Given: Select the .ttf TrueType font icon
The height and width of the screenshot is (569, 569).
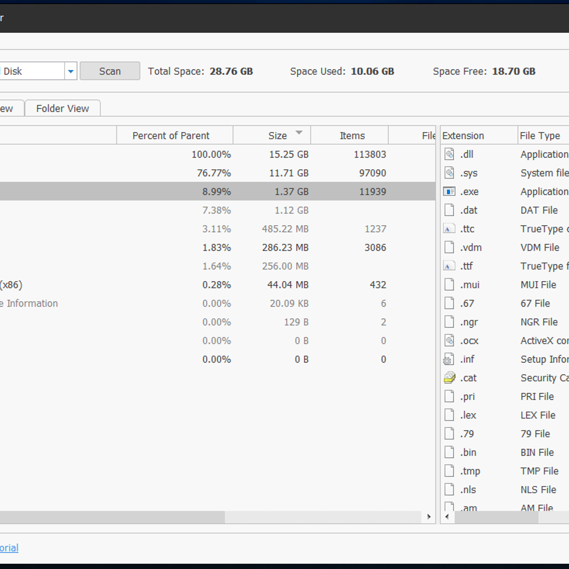Looking at the screenshot, I should click(x=449, y=266).
